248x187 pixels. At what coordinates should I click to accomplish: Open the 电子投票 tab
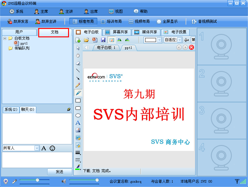click(175, 32)
